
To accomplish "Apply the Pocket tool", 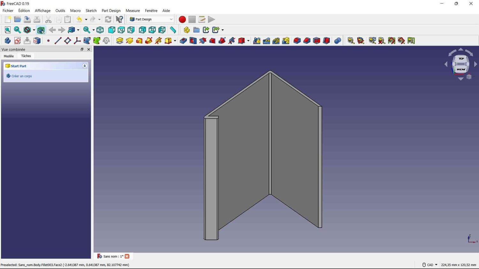I will (x=183, y=41).
